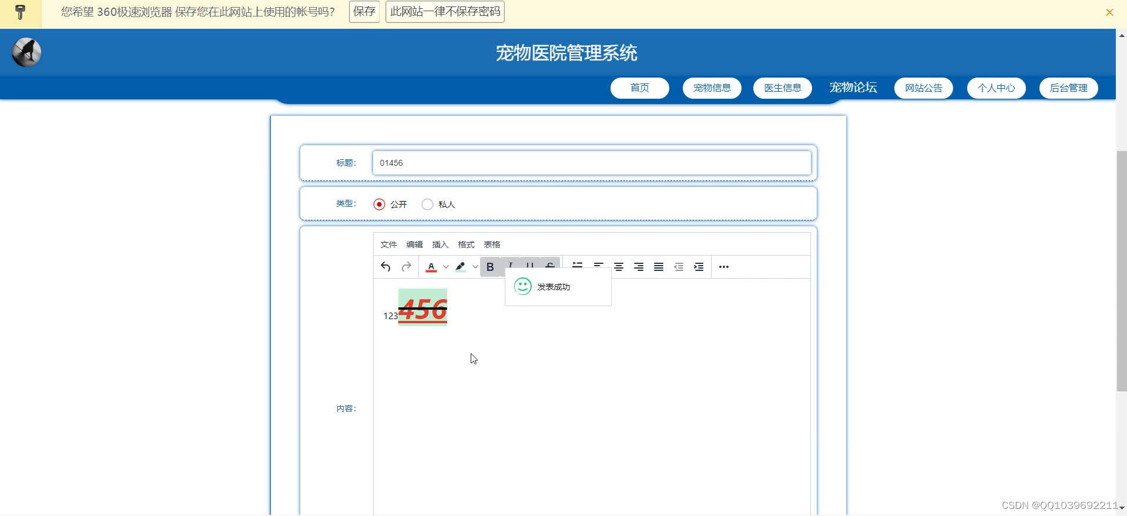The image size is (1127, 516).
Task: Decrease paragraph indent
Action: click(x=679, y=267)
